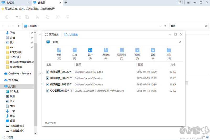Click the paste toolbar icon
The image size is (210, 140).
pyautogui.click(x=48, y=17)
